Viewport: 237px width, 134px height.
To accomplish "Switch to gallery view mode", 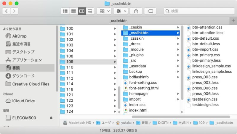I will 90,11.
